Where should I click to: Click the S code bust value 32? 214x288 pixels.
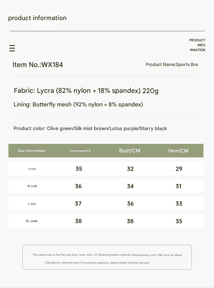[130, 169]
